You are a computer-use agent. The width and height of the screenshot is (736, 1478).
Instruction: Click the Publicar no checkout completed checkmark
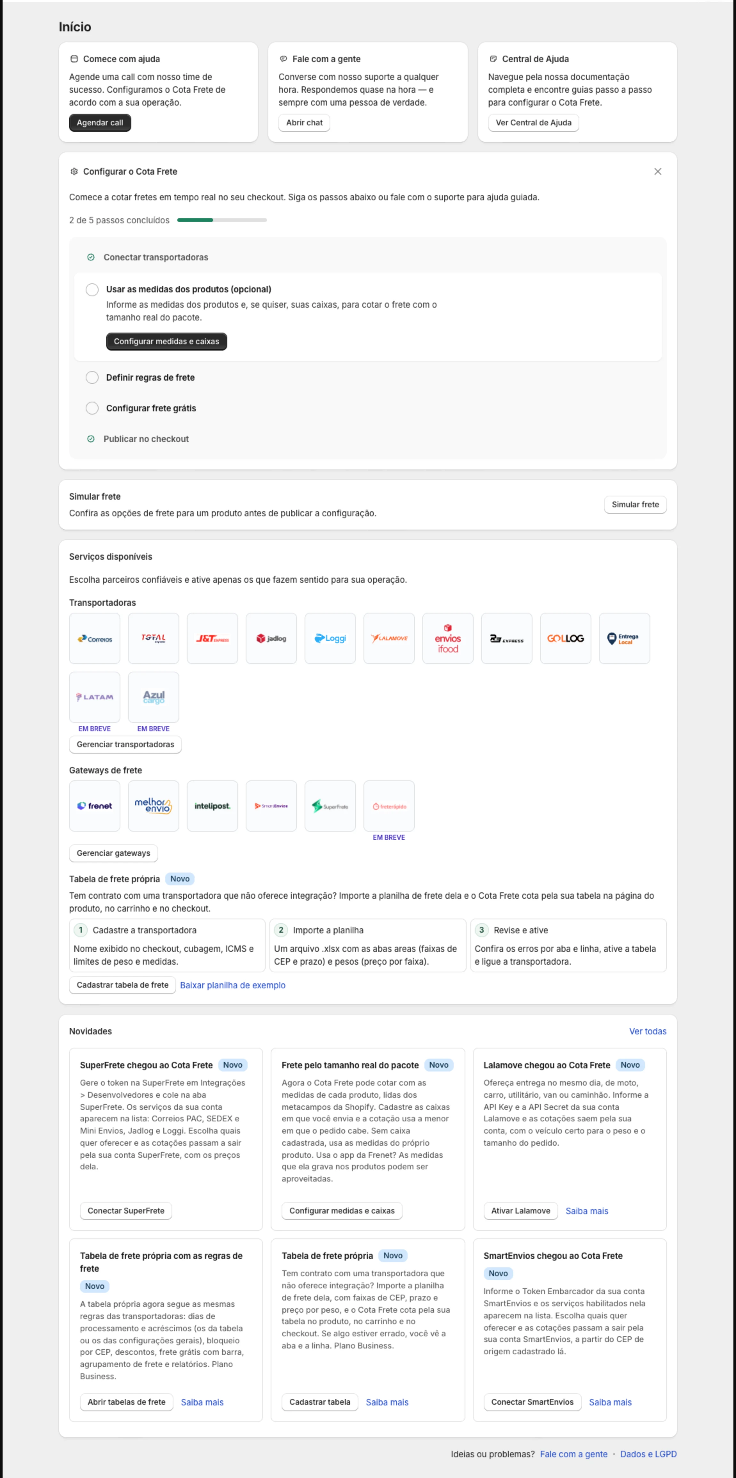91,439
